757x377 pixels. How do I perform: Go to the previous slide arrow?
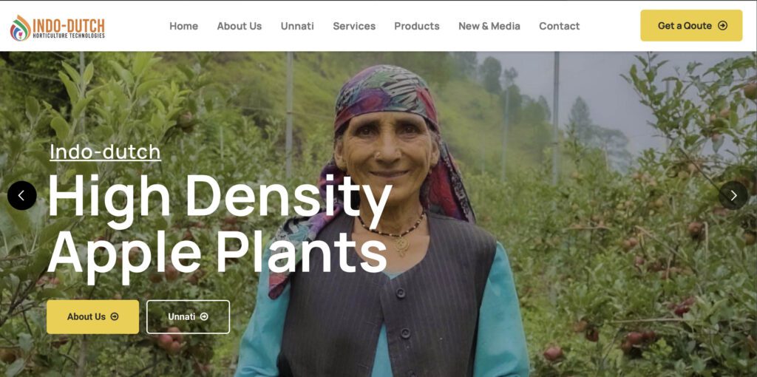[x=21, y=195]
